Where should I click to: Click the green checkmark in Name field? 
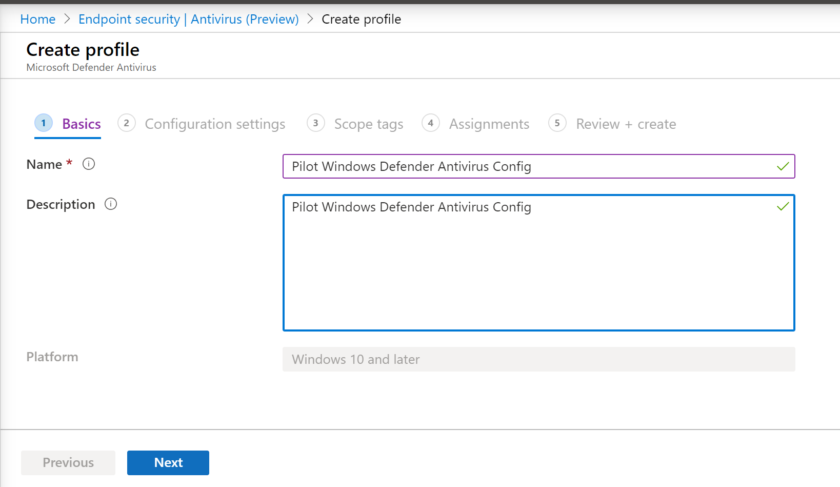[x=783, y=166]
